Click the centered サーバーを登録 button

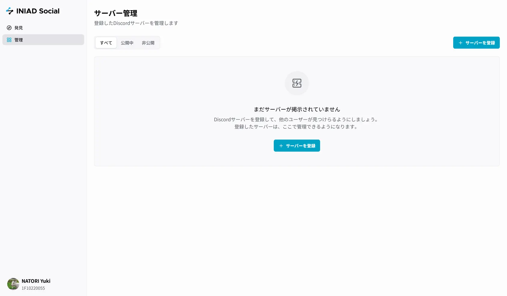297,146
